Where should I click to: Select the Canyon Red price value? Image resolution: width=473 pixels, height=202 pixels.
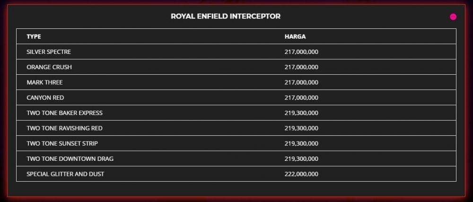pyautogui.click(x=301, y=97)
